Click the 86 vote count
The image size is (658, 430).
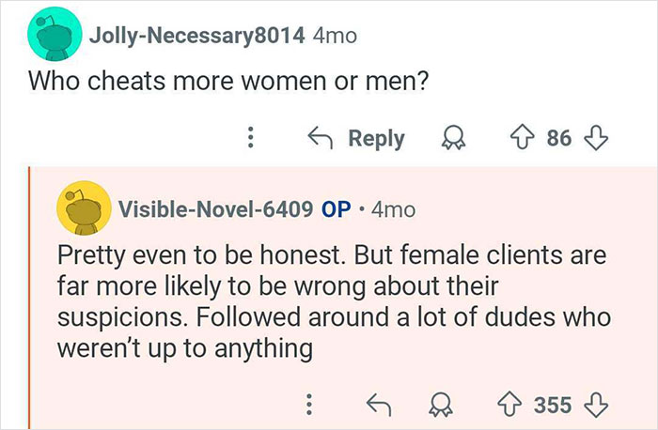[x=558, y=139]
